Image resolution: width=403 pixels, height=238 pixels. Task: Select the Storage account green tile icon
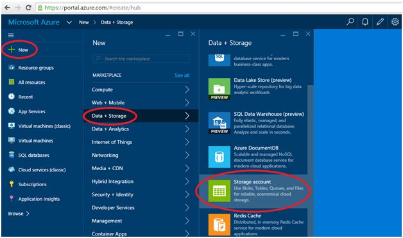tap(219, 191)
